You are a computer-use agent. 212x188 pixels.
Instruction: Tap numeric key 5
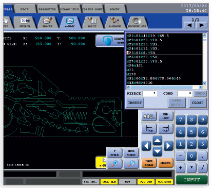(191, 132)
